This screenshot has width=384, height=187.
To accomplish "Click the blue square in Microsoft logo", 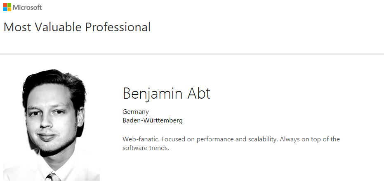I will point(5,9).
